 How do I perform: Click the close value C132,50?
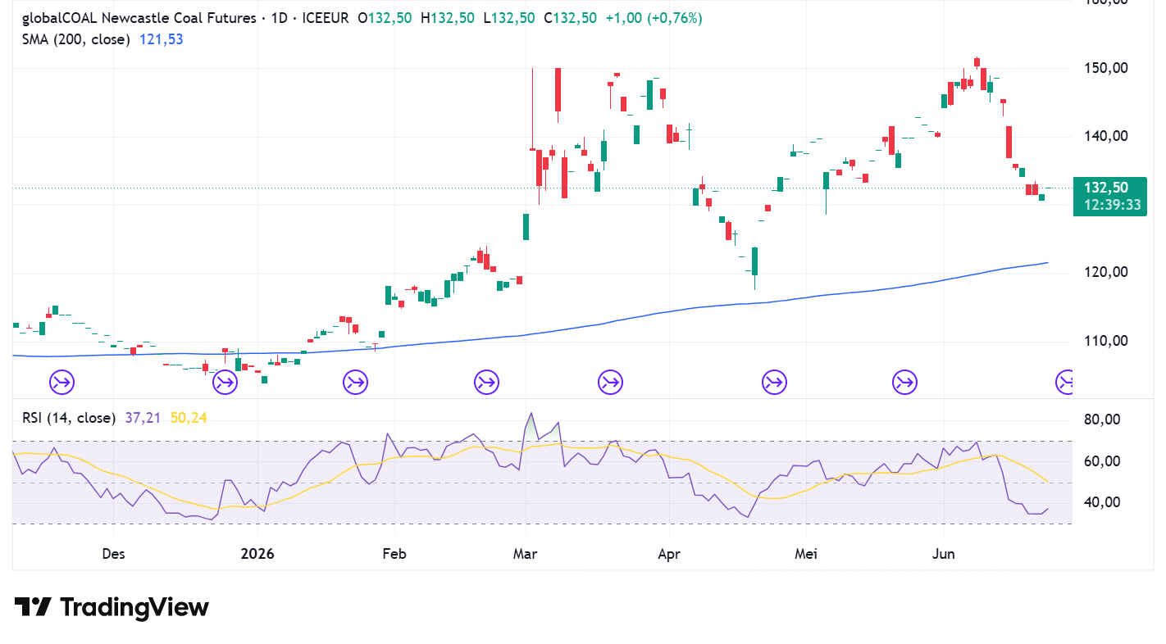click(x=570, y=18)
